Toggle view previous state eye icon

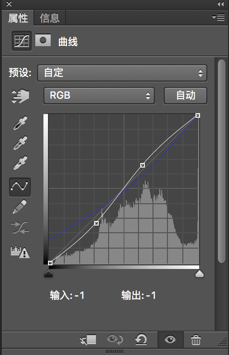(x=115, y=340)
